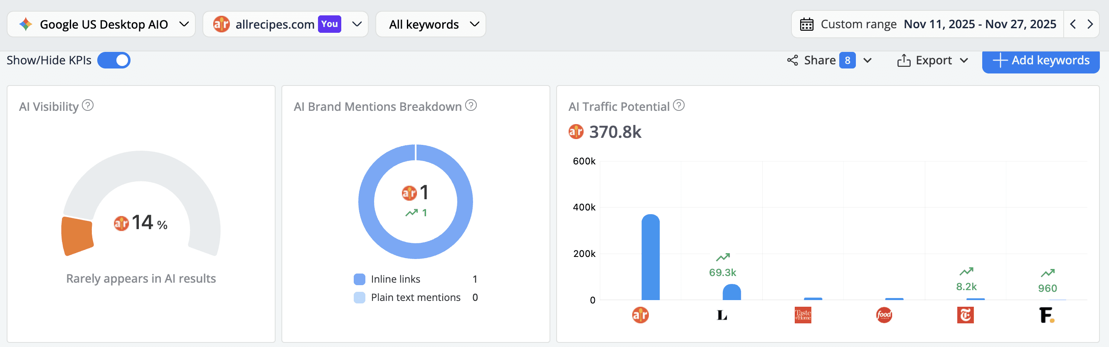Click the Inline links color swatch
Viewport: 1109px width, 347px height.
coord(359,279)
